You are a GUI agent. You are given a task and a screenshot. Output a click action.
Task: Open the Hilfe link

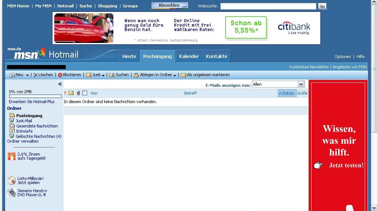click(360, 57)
